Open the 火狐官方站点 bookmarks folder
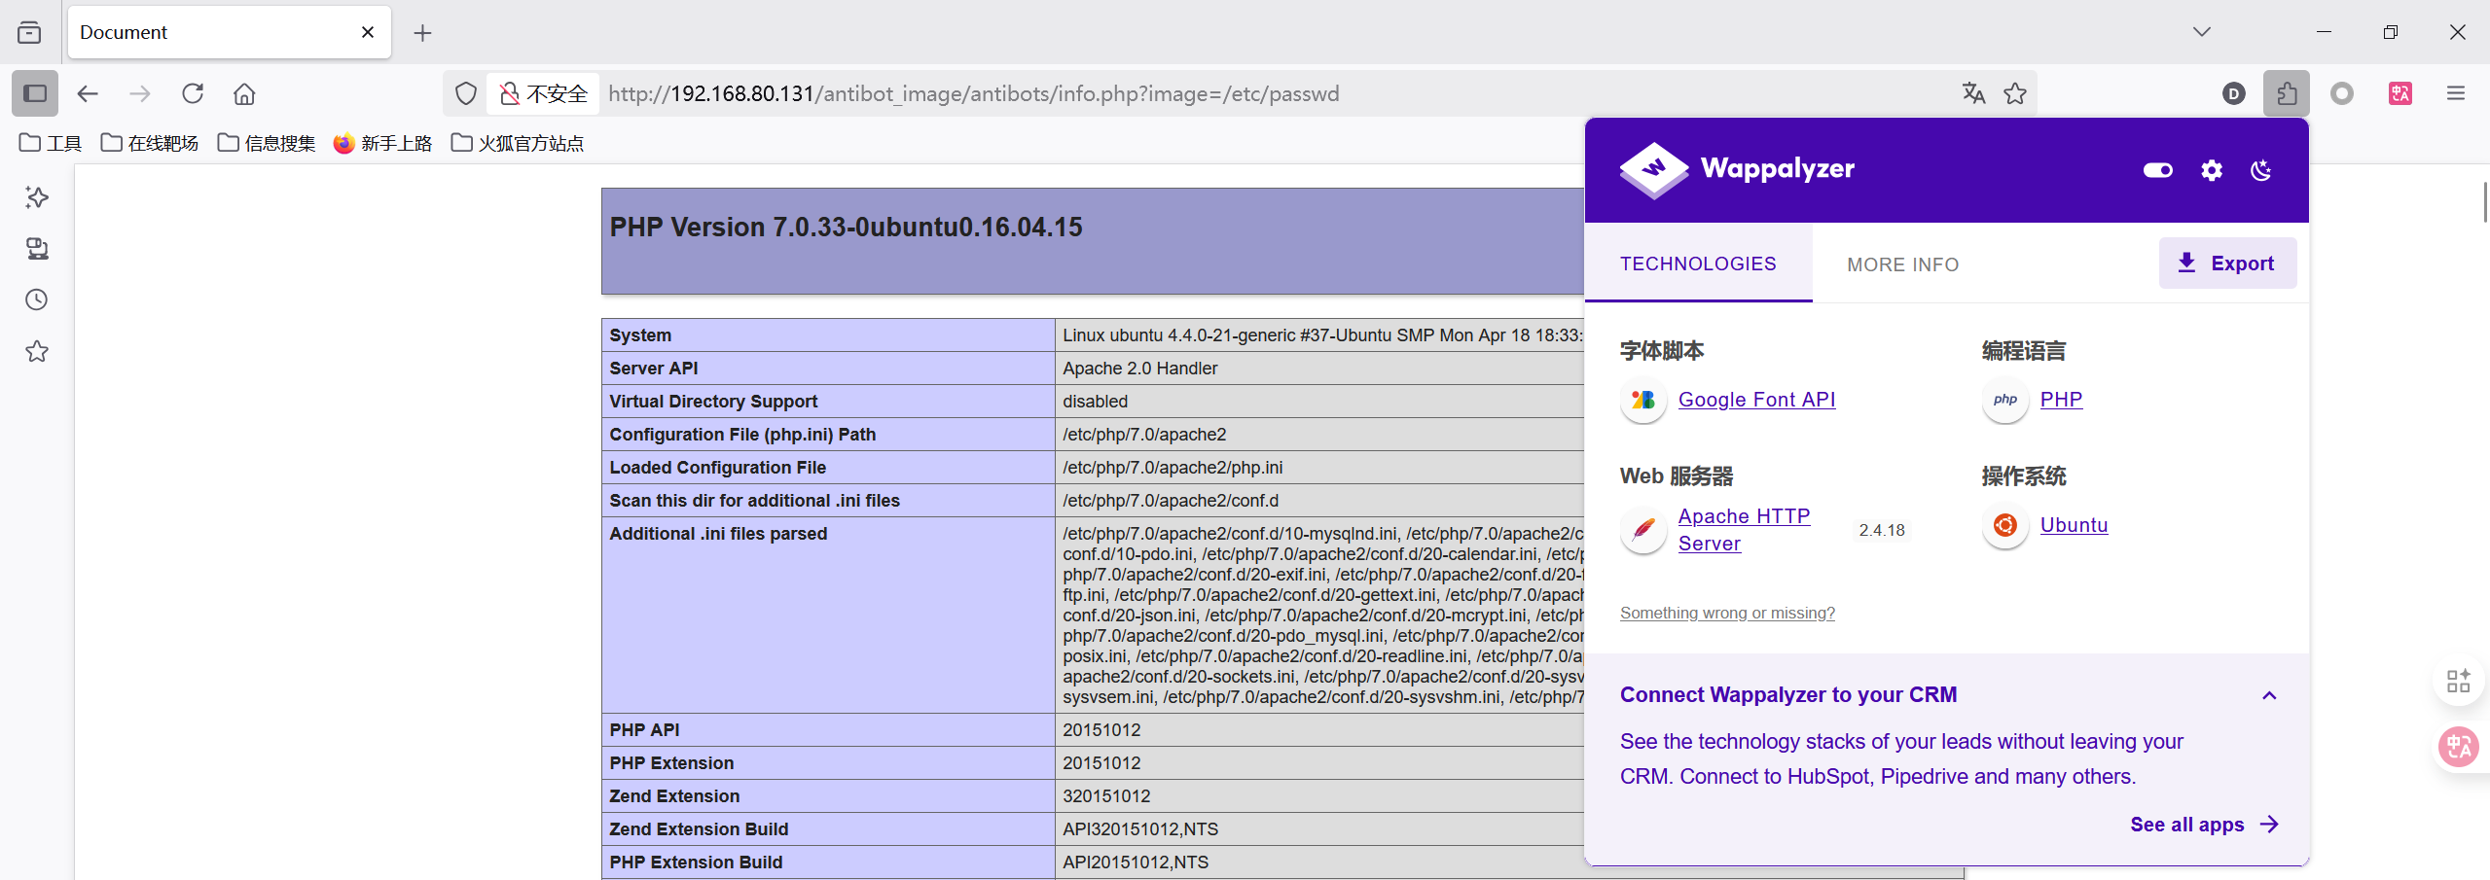2490x880 pixels. coord(517,143)
